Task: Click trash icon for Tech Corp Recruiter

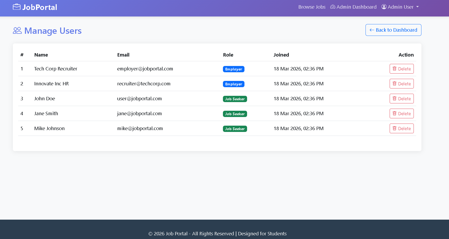Action: [394, 69]
